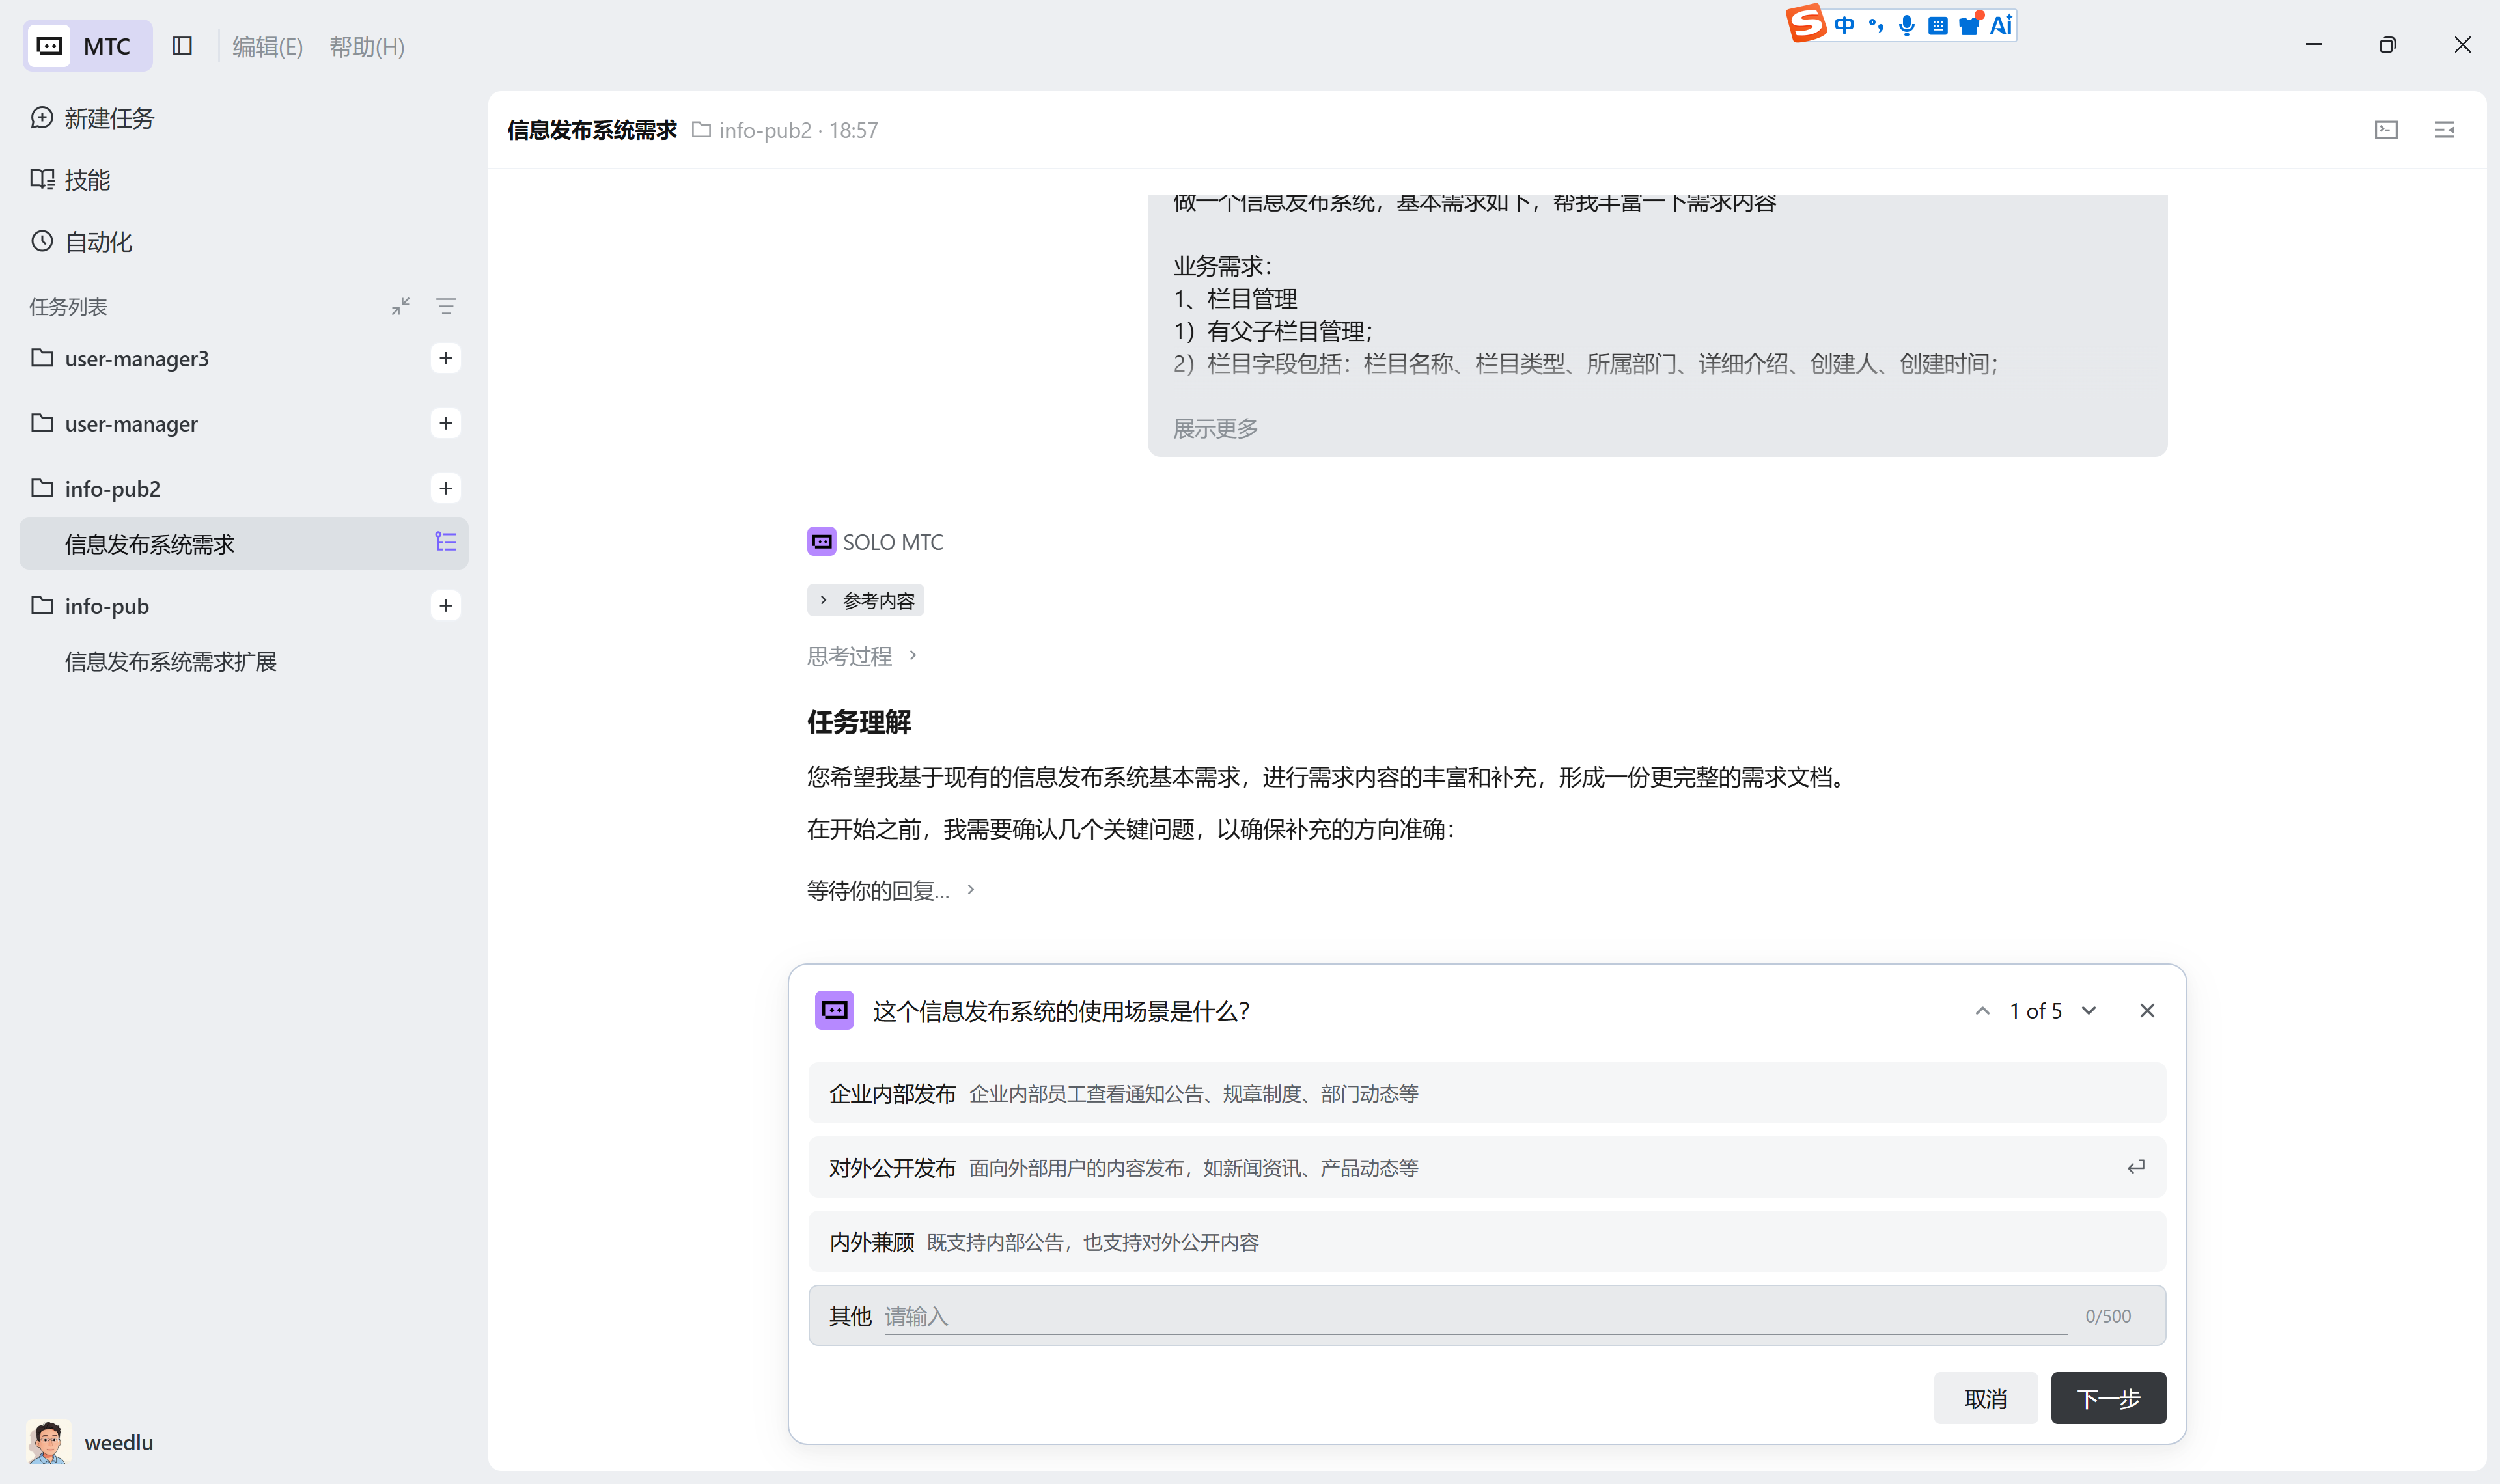Open the terminal panel icon in header
The image size is (2500, 1484).
(2386, 130)
